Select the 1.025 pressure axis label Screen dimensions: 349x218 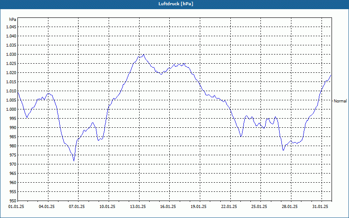(x=11, y=64)
